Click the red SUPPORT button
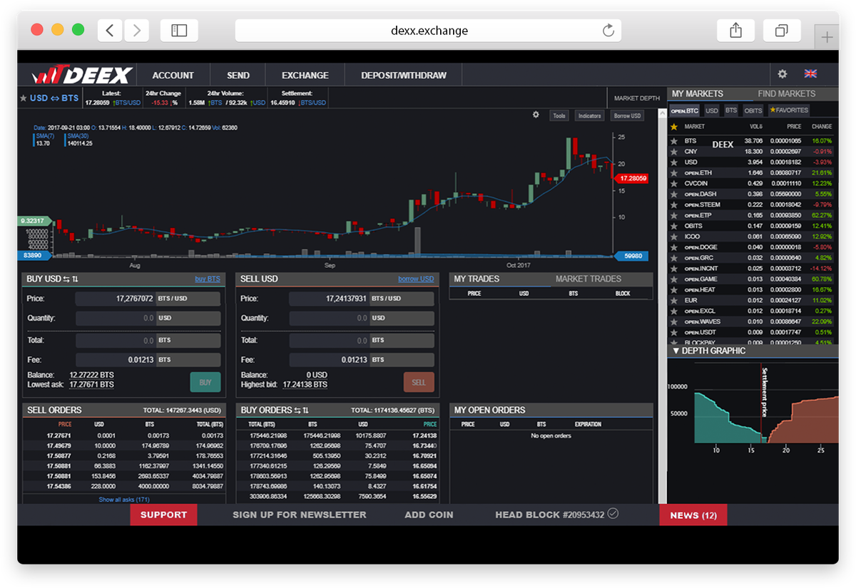The image size is (856, 588). 163,515
